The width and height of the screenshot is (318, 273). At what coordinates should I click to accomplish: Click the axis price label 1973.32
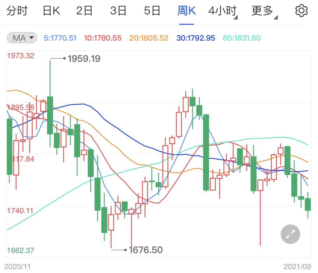coord(21,56)
